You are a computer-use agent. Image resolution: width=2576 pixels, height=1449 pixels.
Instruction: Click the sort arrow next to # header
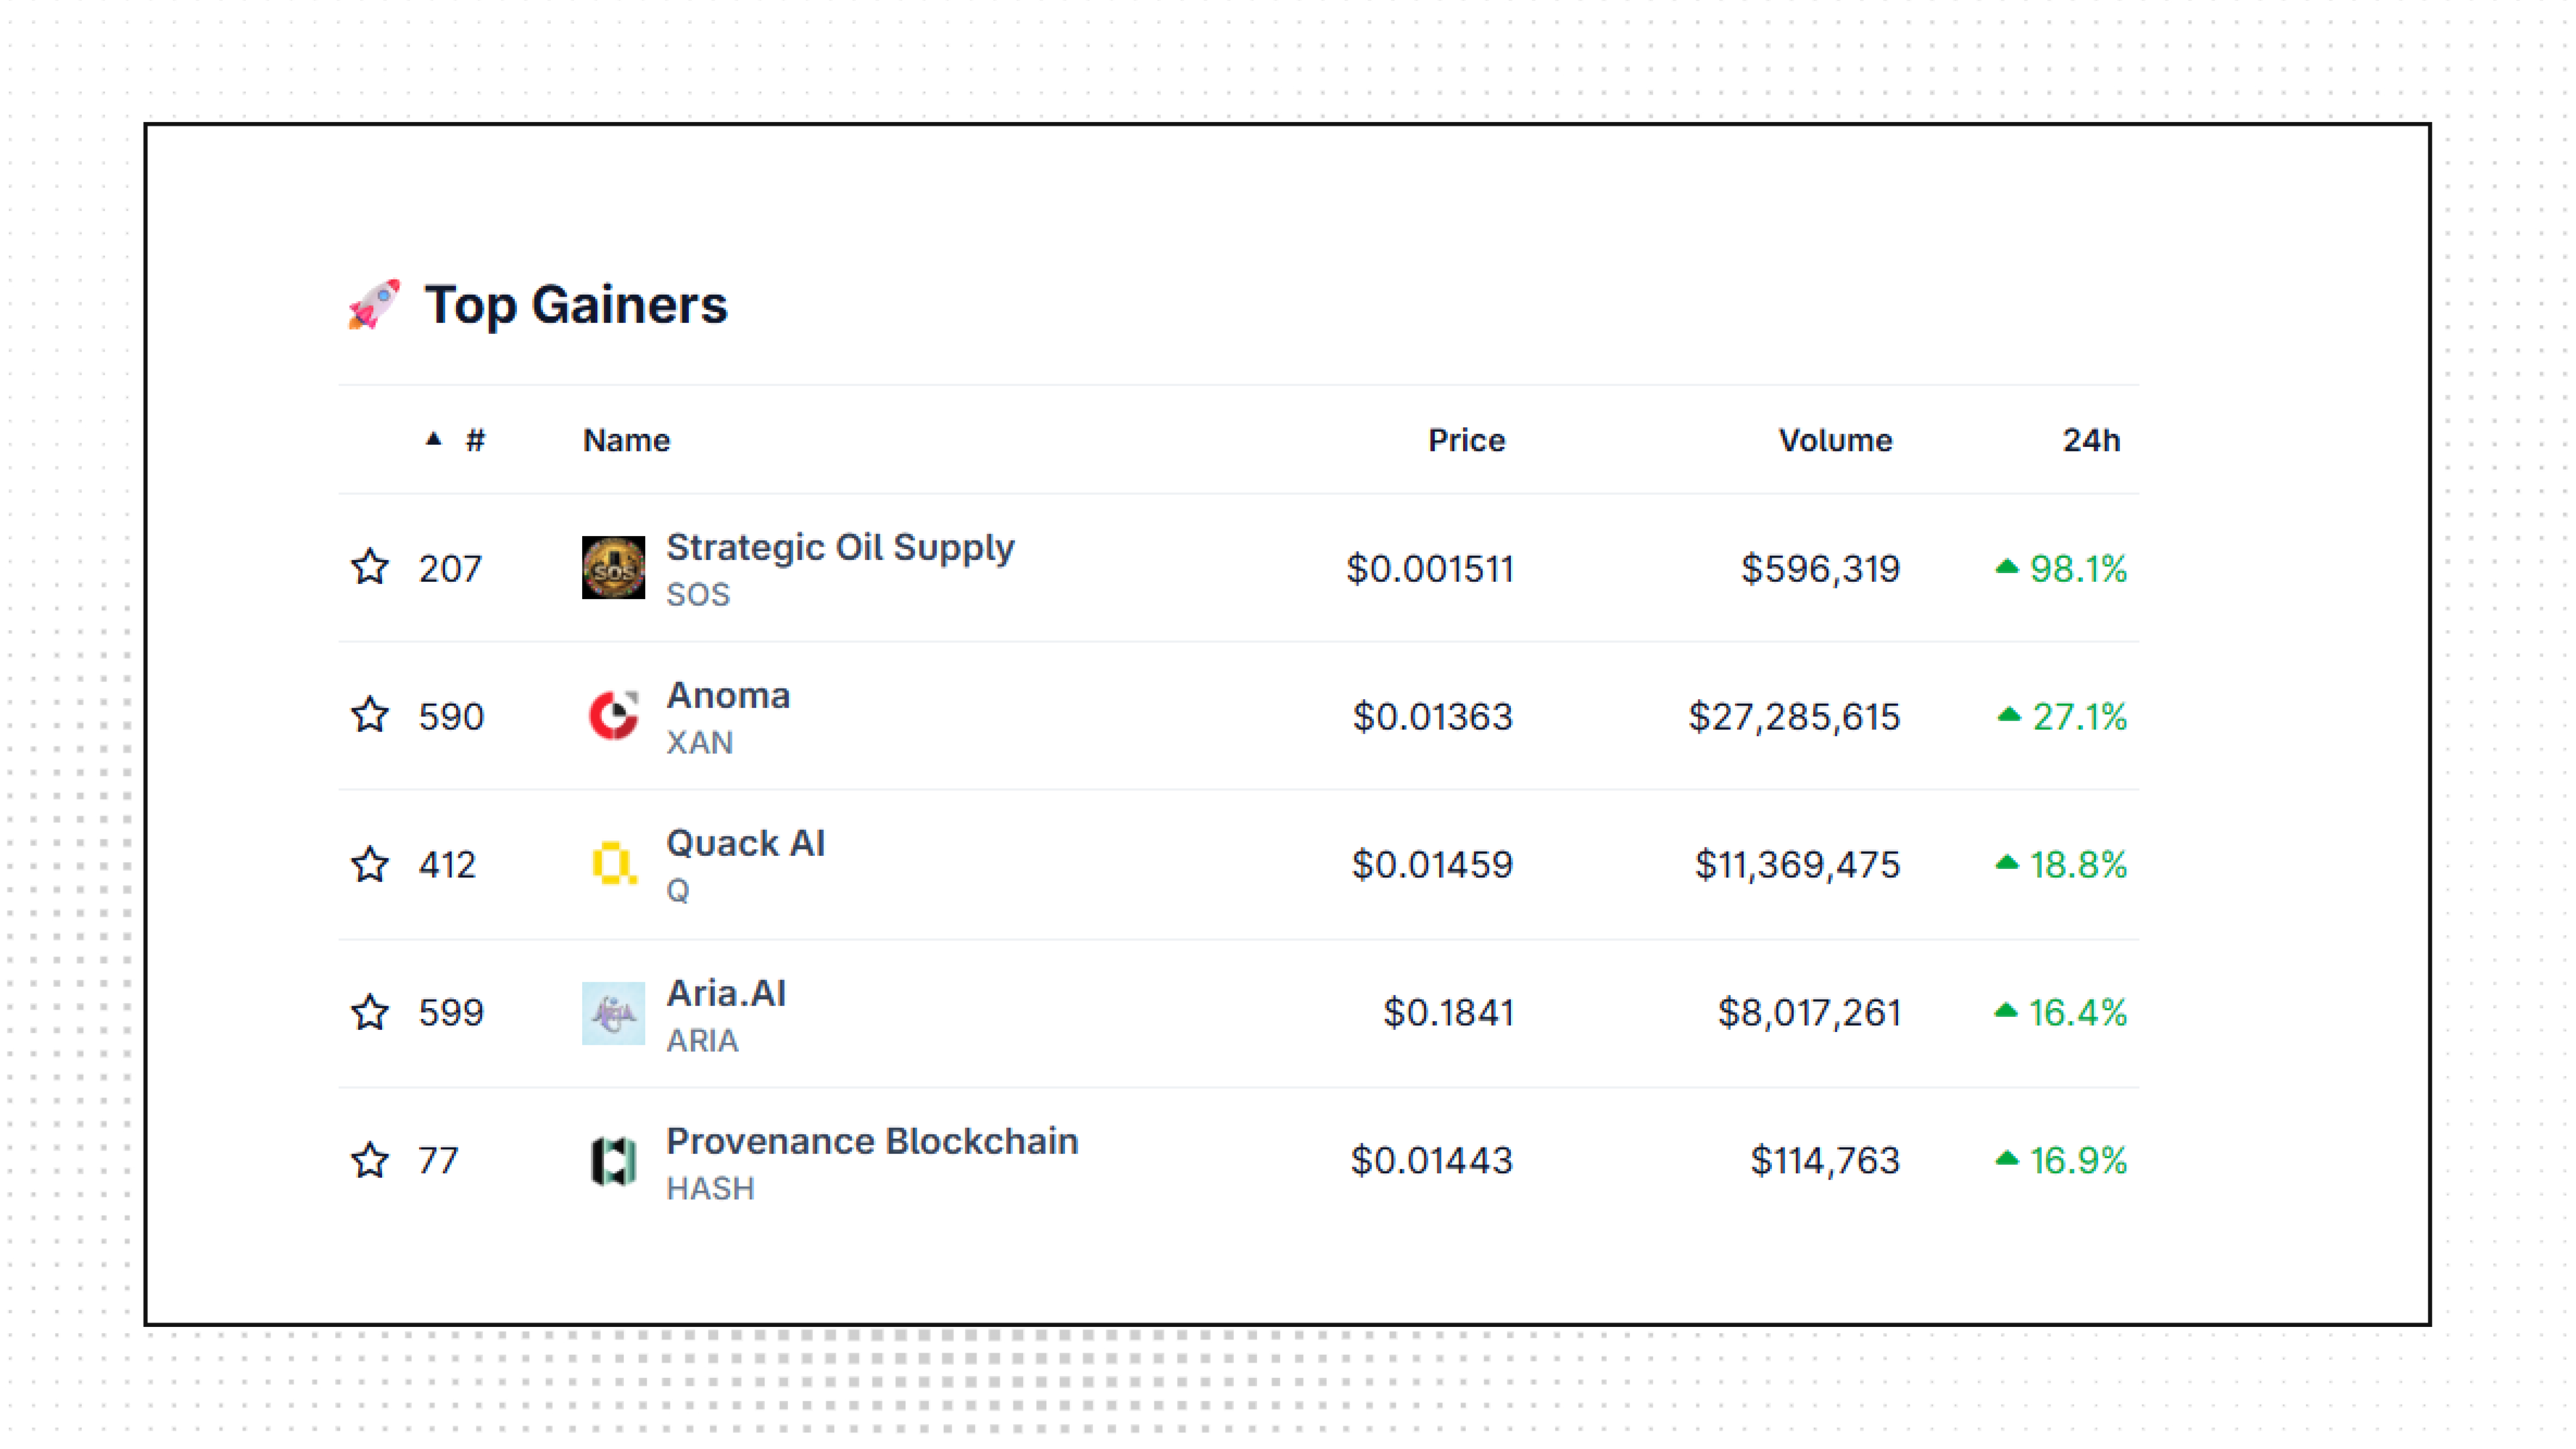[433, 439]
